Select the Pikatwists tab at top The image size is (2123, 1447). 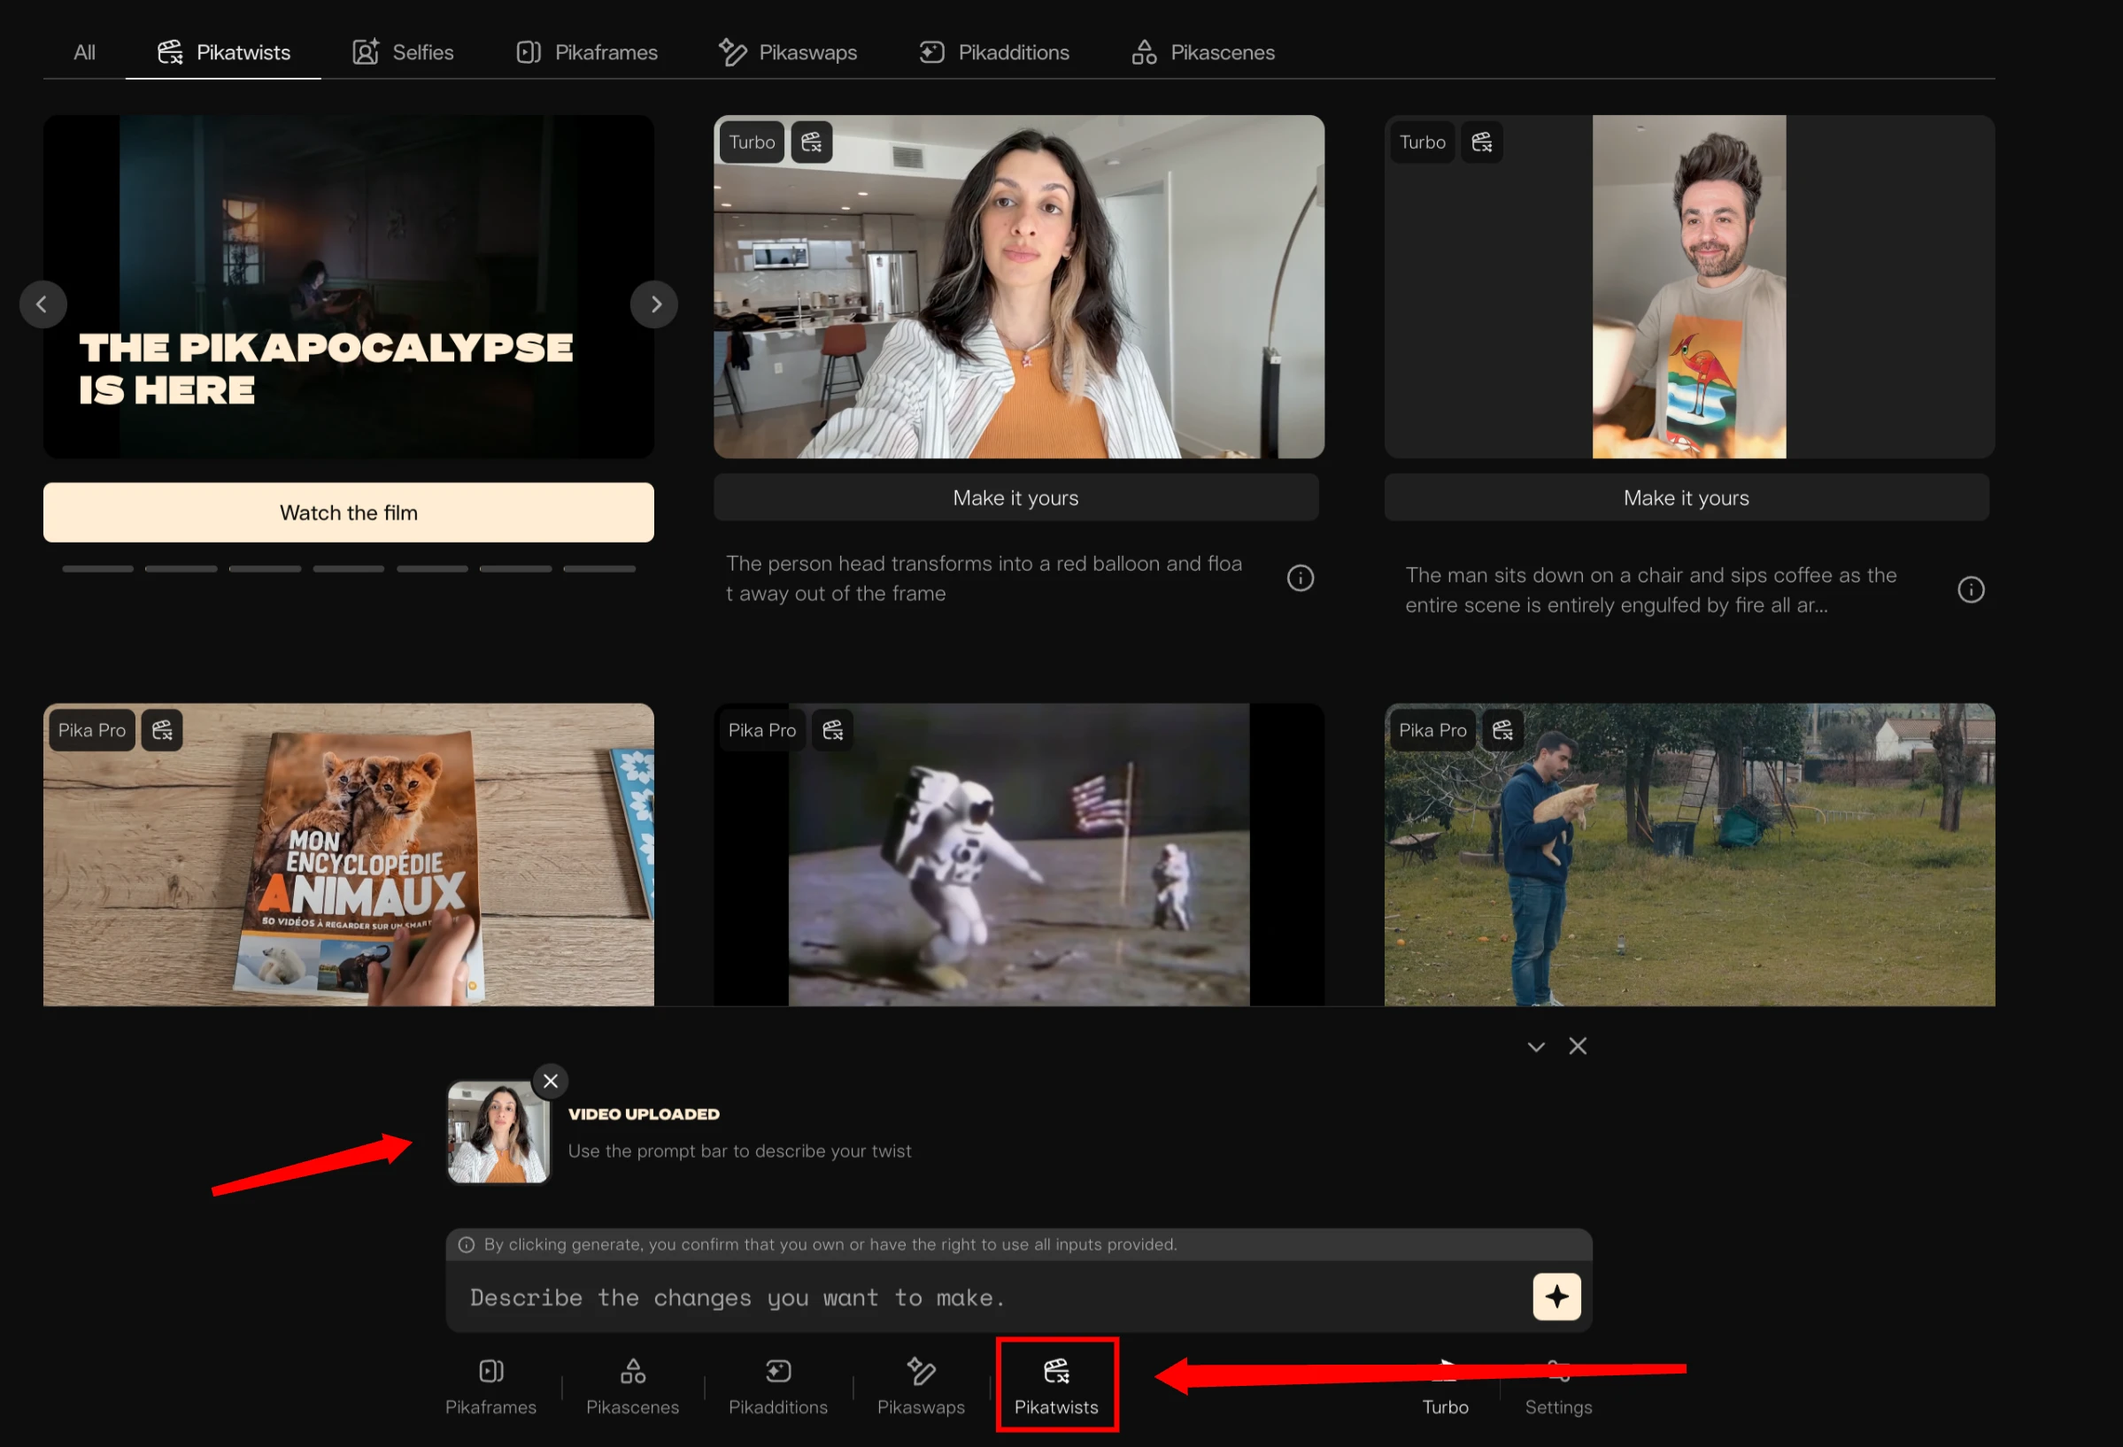click(x=223, y=52)
